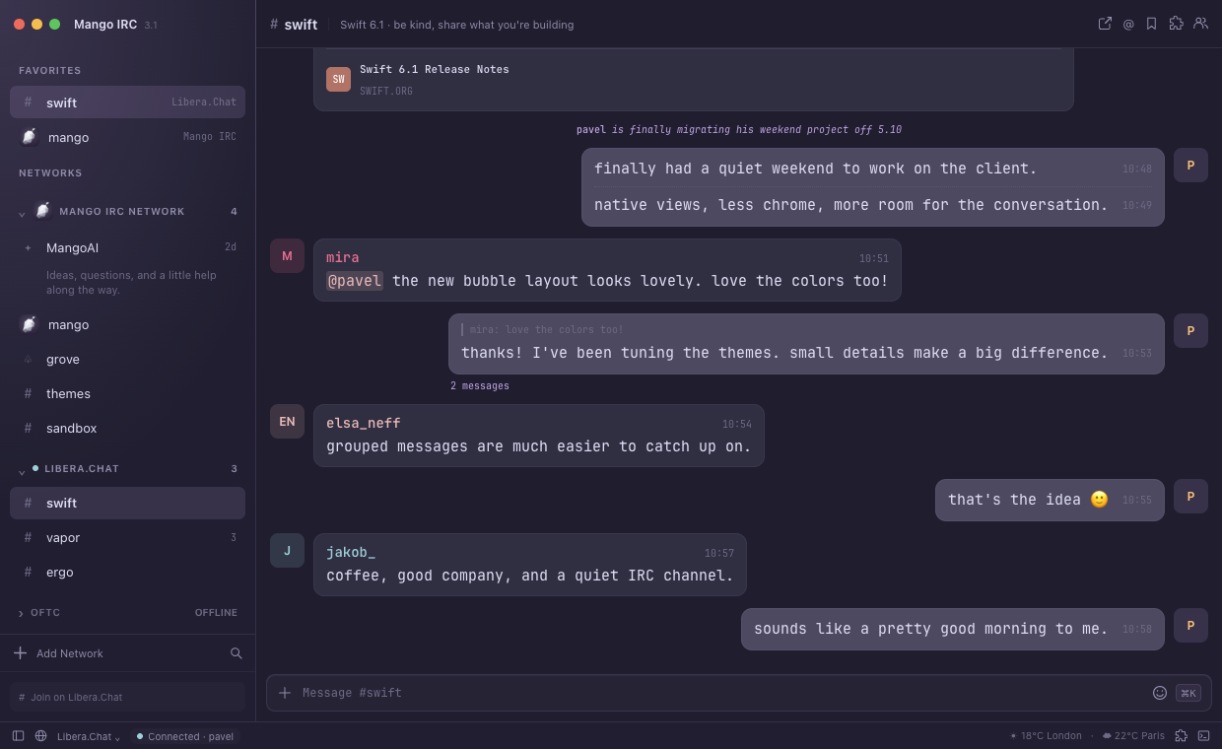Search channels with the magnifier icon
The image size is (1222, 749).
[x=237, y=653]
